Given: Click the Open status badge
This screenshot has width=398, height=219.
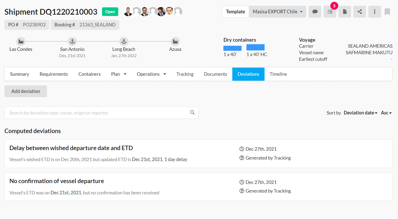Looking at the screenshot, I should pos(110,12).
